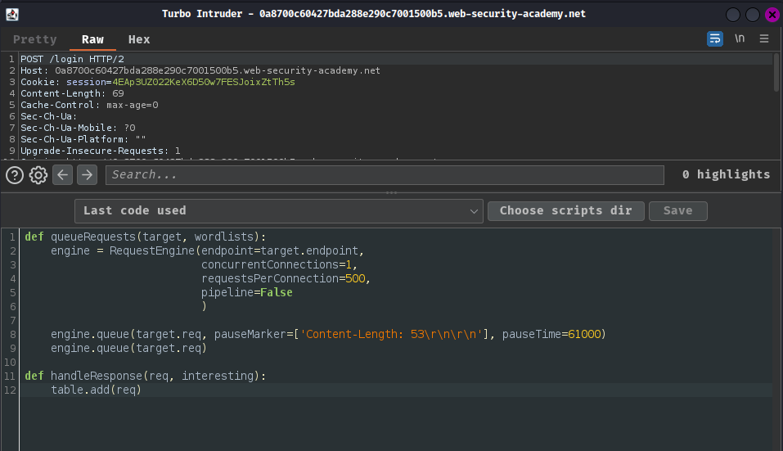Open search settings gear icon
This screenshot has width=783, height=451.
(38, 175)
